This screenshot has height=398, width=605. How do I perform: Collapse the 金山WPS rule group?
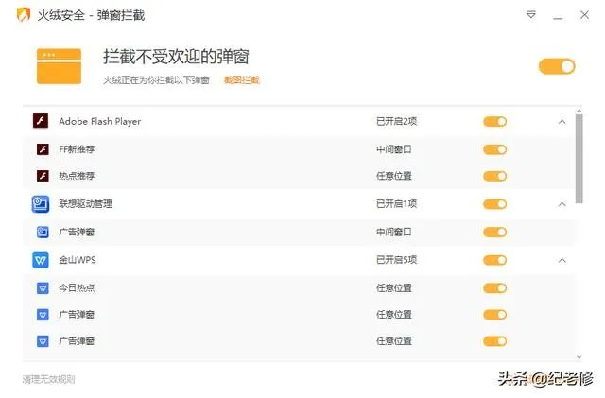(562, 260)
